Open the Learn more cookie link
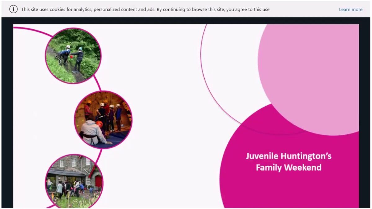Screen dimensions: 372x209 (351, 9)
